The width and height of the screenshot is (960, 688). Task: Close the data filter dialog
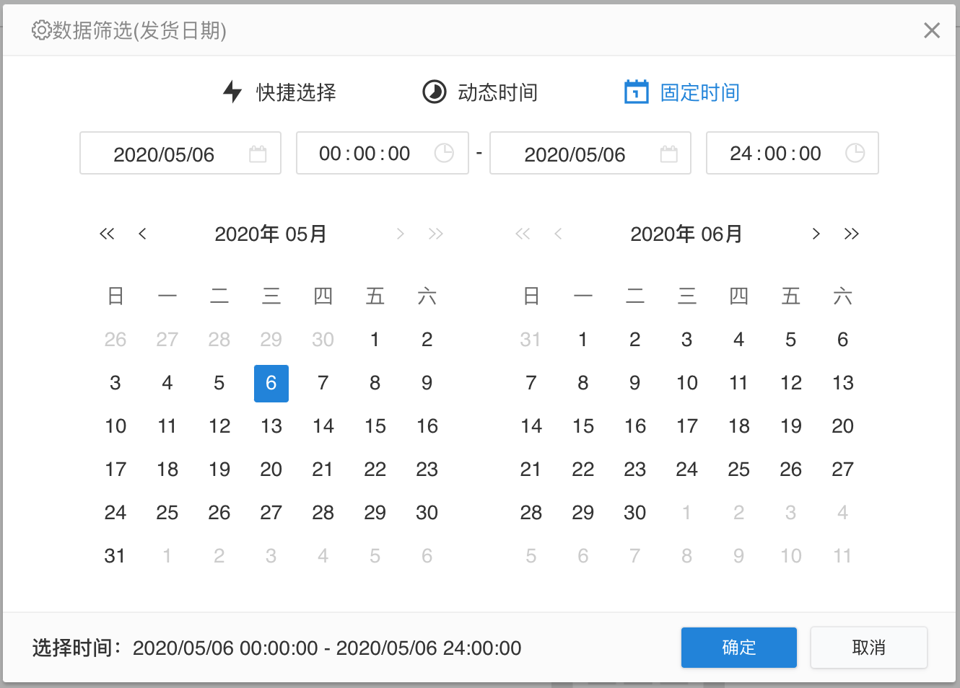(932, 30)
